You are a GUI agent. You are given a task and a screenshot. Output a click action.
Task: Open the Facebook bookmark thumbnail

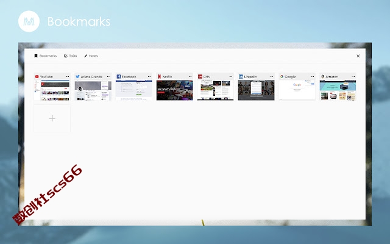pyautogui.click(x=134, y=90)
